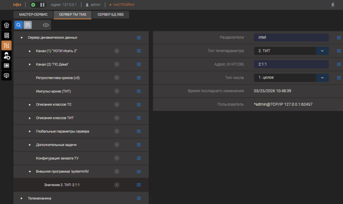
Task: Collapse the Сервер динамических данных node
Action: [22, 38]
